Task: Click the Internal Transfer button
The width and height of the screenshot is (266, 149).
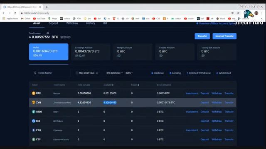Action: 224,36
